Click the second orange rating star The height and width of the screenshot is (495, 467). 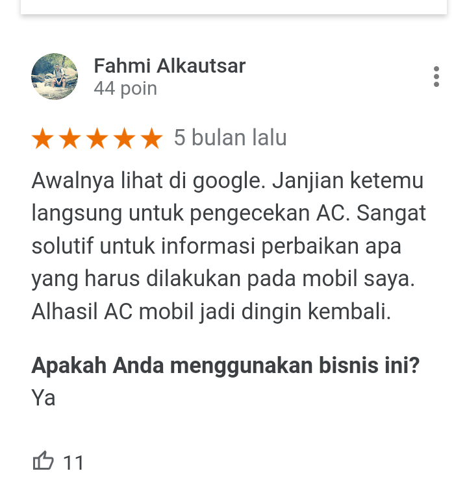click(x=70, y=138)
